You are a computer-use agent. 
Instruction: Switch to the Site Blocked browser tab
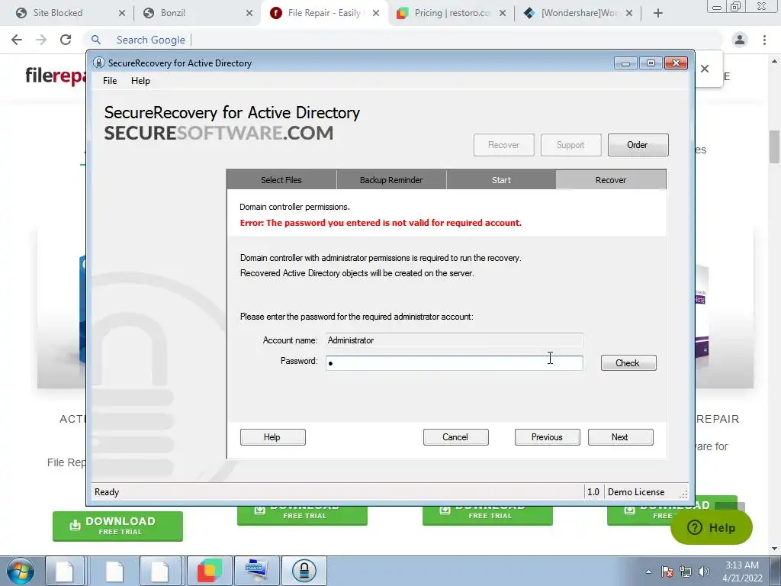[58, 13]
